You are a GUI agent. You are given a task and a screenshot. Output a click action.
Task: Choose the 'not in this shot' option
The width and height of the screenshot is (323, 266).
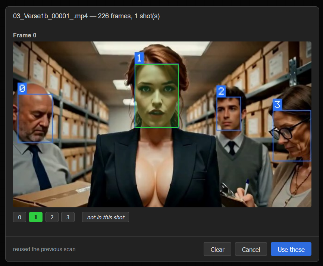tap(106, 217)
